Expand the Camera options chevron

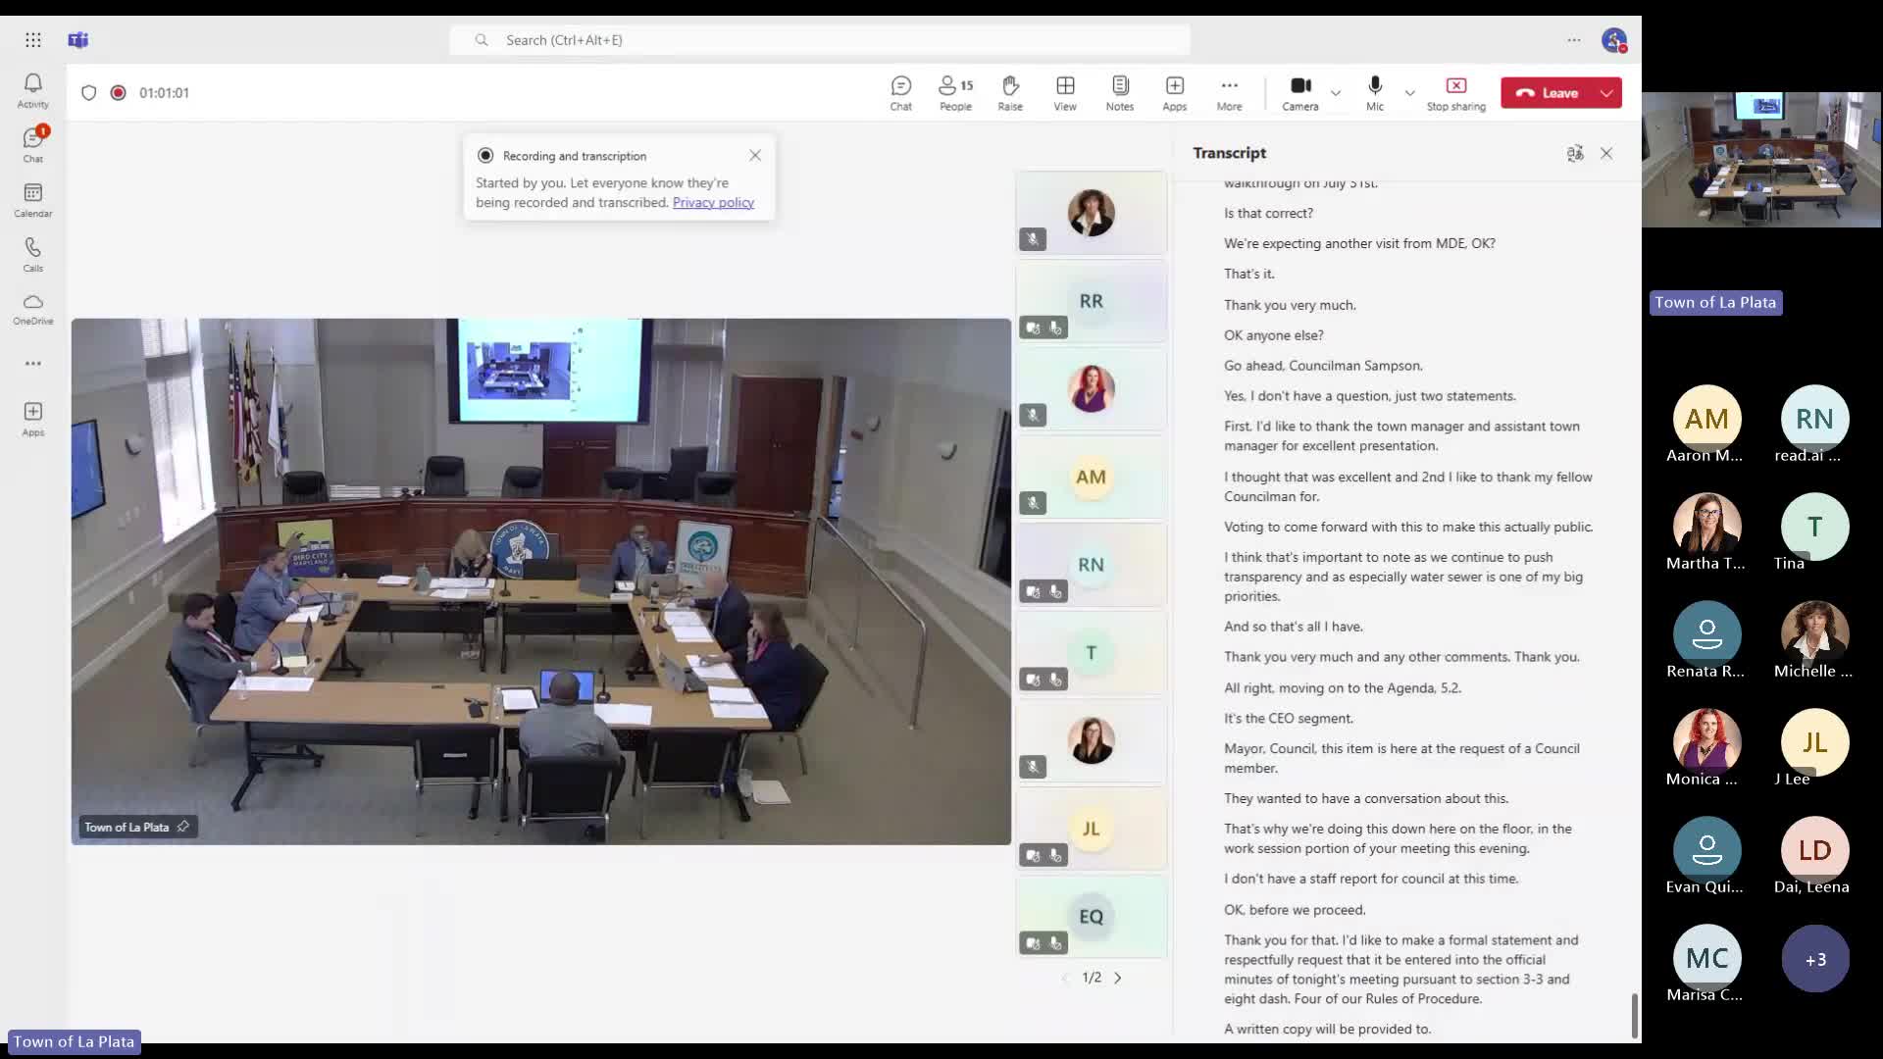tap(1336, 94)
